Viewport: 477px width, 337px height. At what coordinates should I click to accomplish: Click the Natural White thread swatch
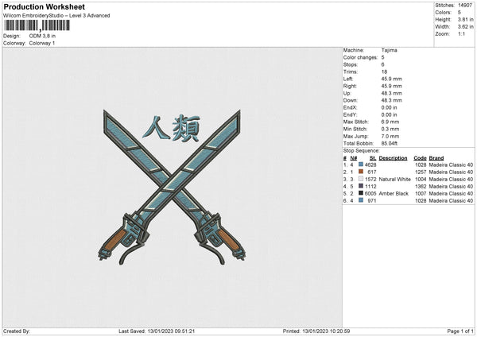[361, 179]
